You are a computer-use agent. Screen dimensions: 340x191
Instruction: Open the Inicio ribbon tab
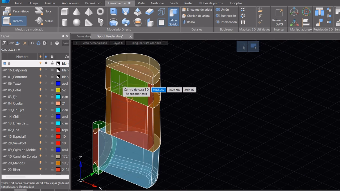coord(19,3)
